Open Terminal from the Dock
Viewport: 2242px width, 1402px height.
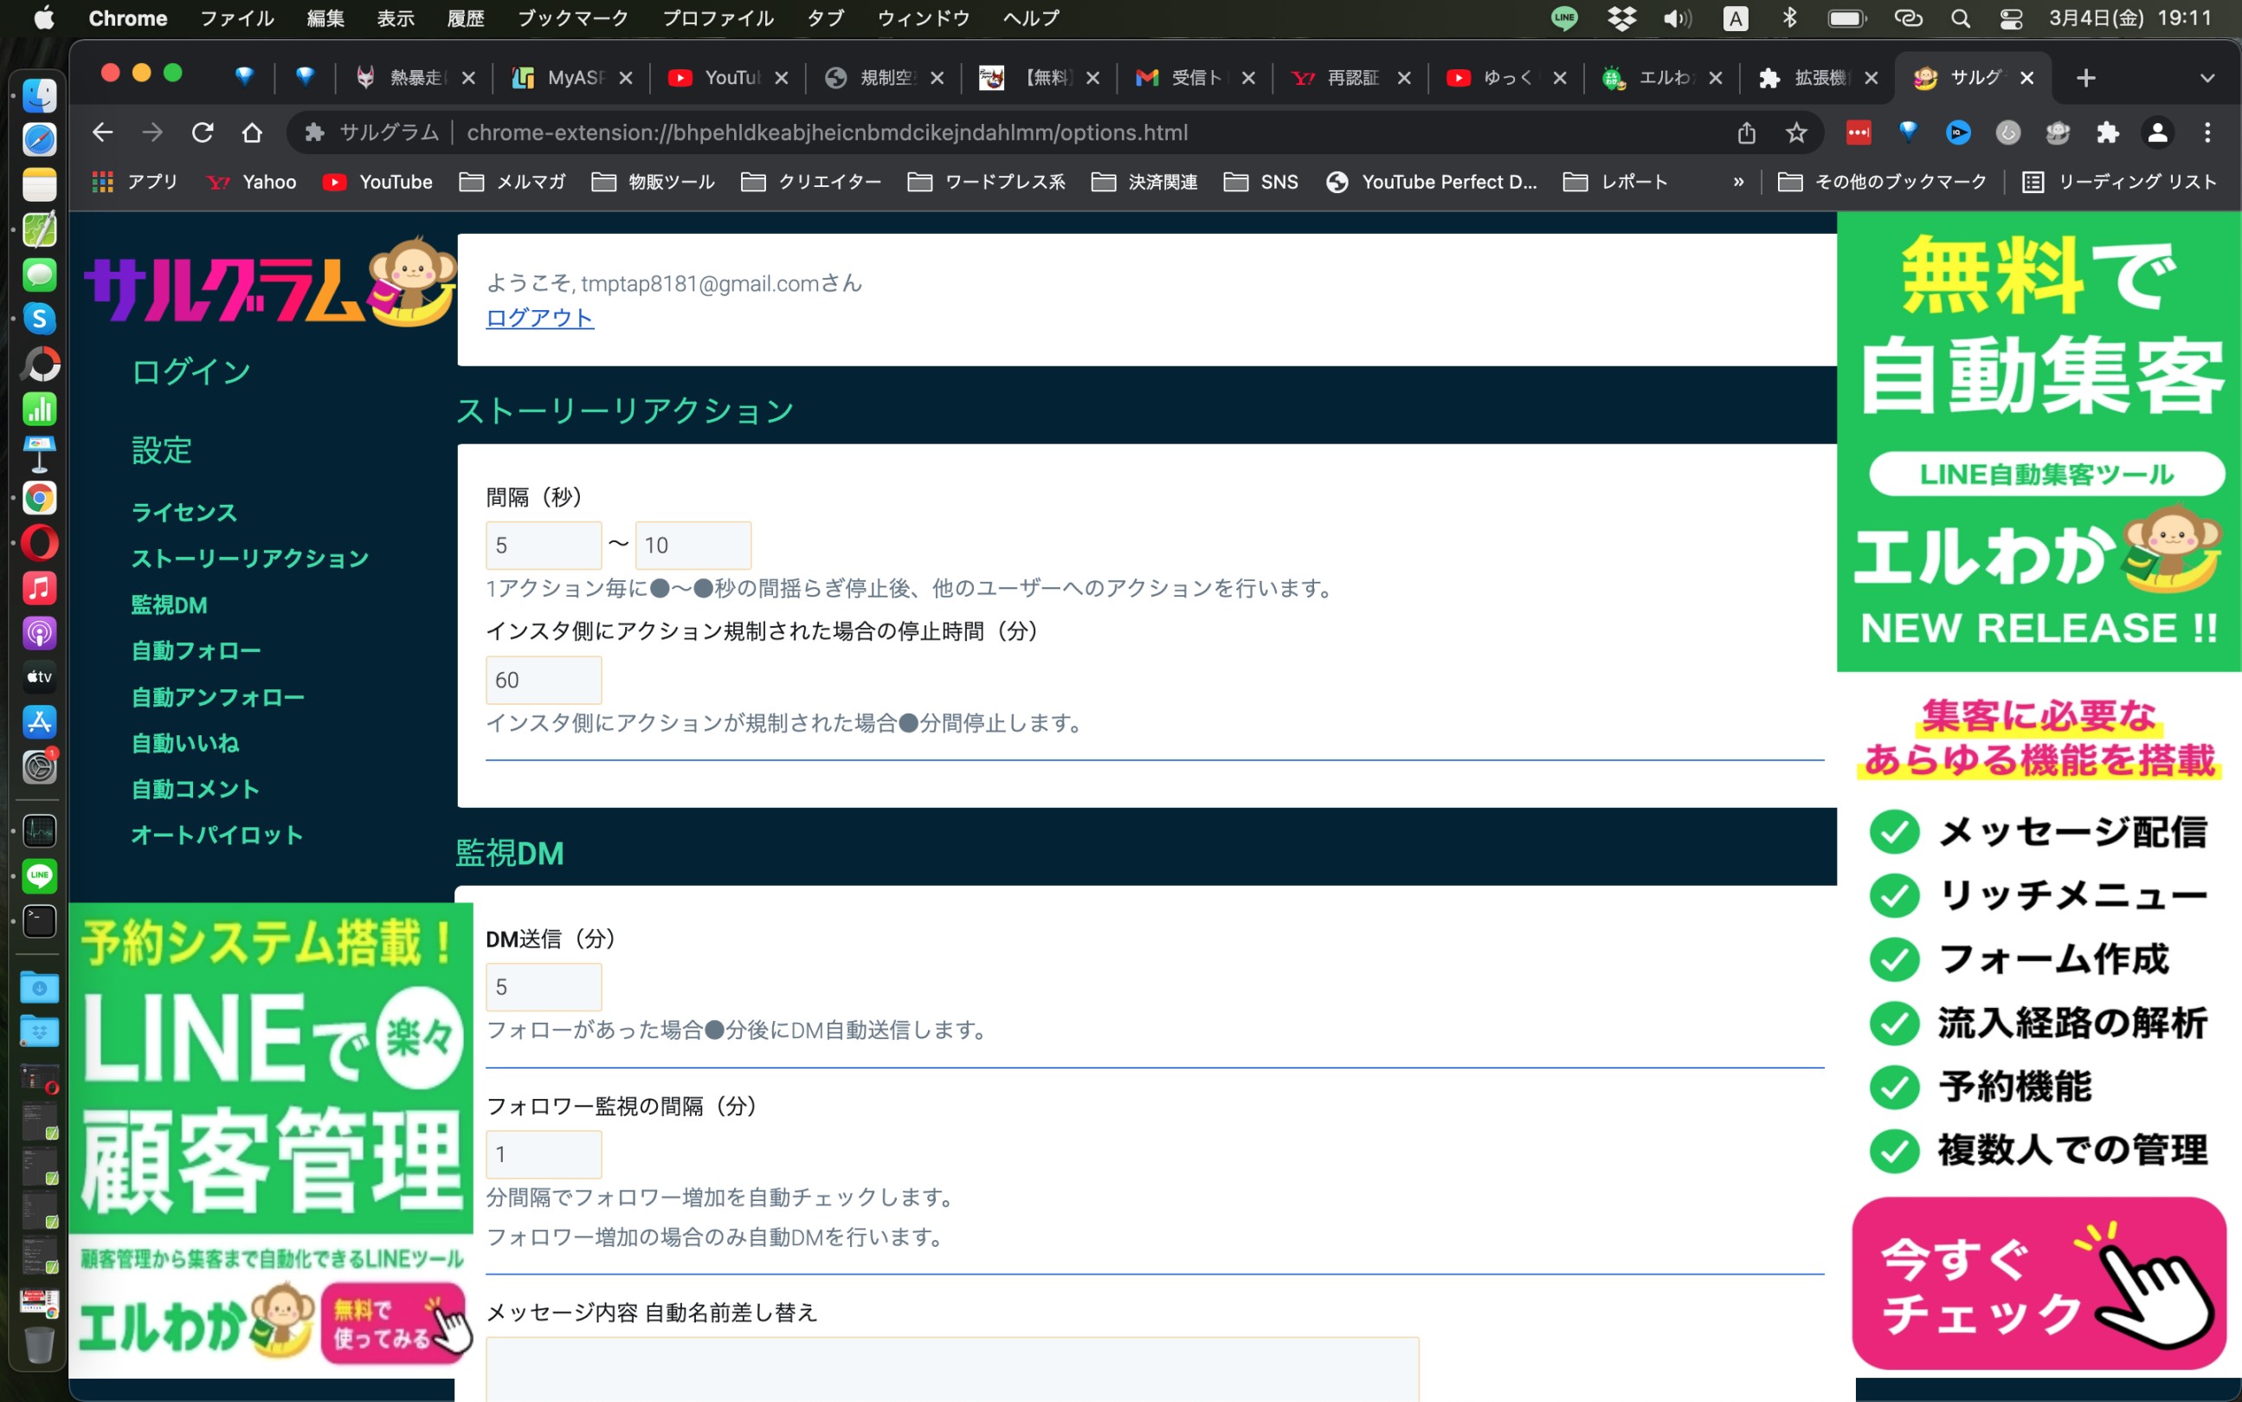point(39,921)
